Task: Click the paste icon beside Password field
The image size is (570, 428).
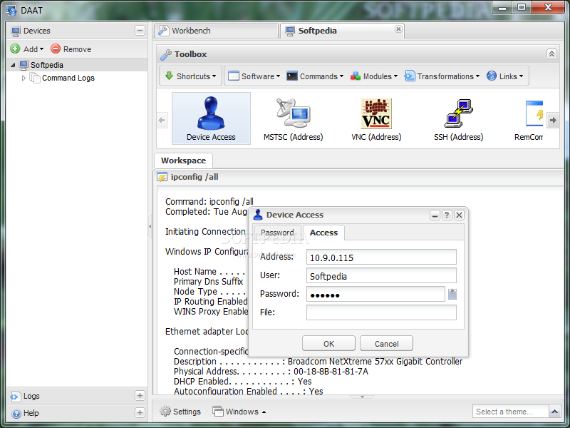Action: pyautogui.click(x=452, y=294)
